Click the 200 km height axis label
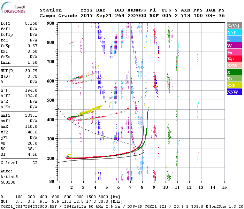244x209 pixels. click(51, 158)
